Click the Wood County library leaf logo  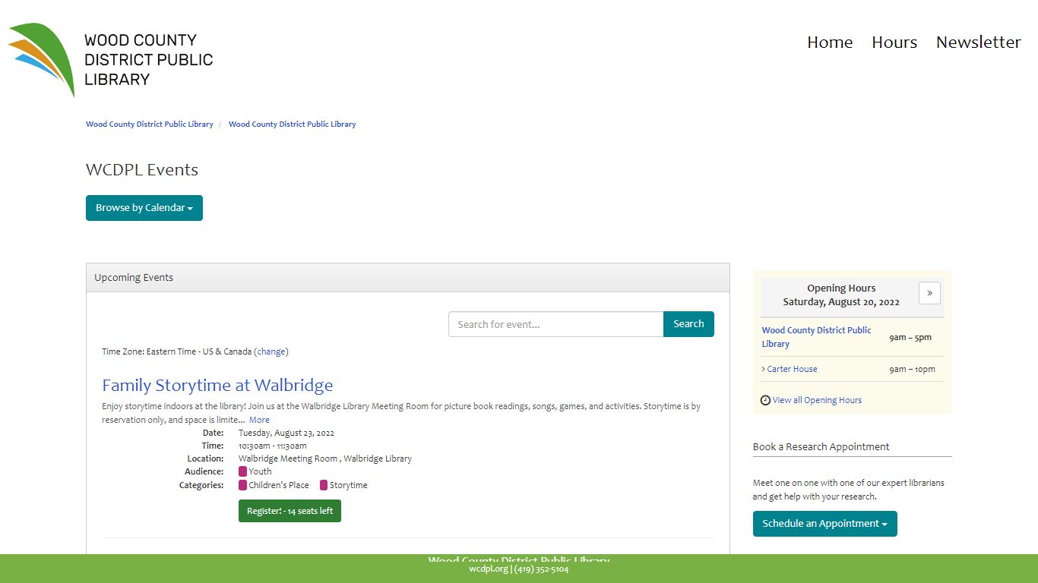(41, 60)
